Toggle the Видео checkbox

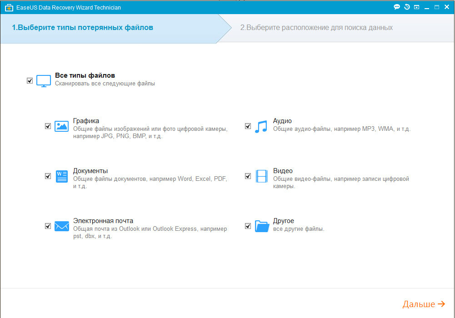(x=248, y=176)
